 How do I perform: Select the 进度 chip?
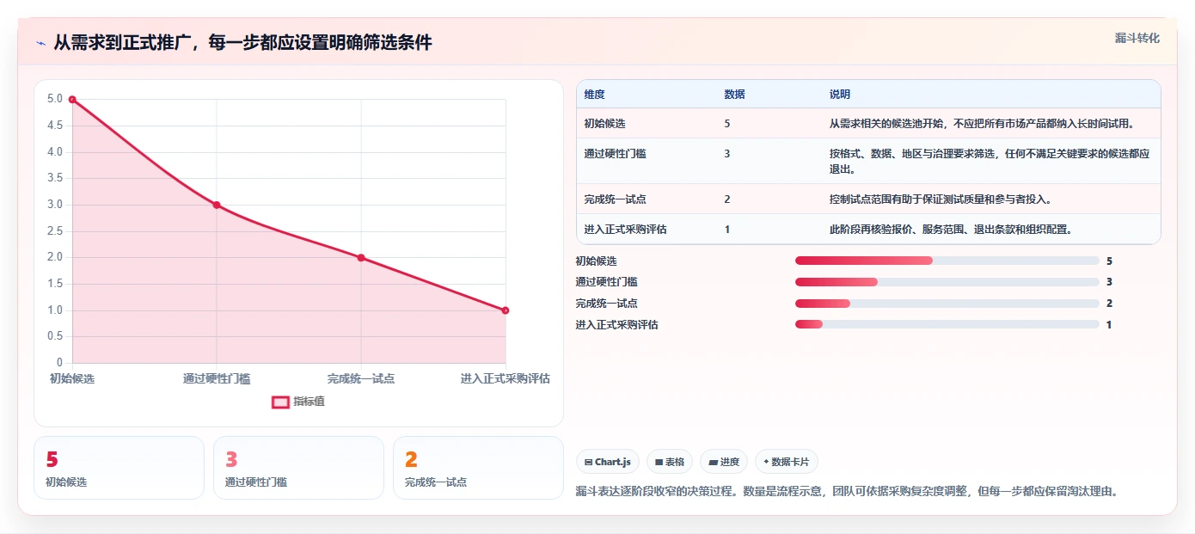[724, 462]
